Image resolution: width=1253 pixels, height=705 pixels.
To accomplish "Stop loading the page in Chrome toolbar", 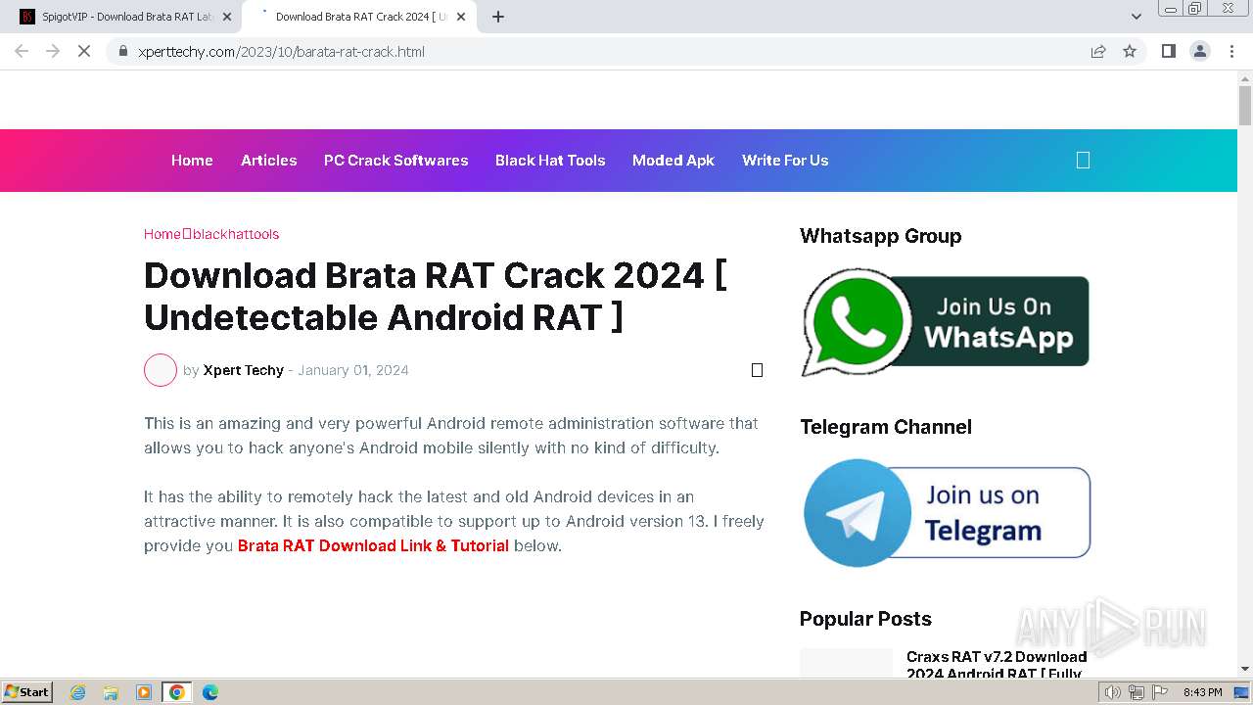I will [x=84, y=51].
